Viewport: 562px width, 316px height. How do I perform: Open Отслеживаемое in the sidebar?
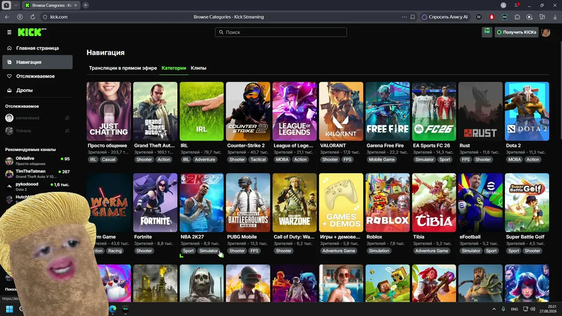37,76
